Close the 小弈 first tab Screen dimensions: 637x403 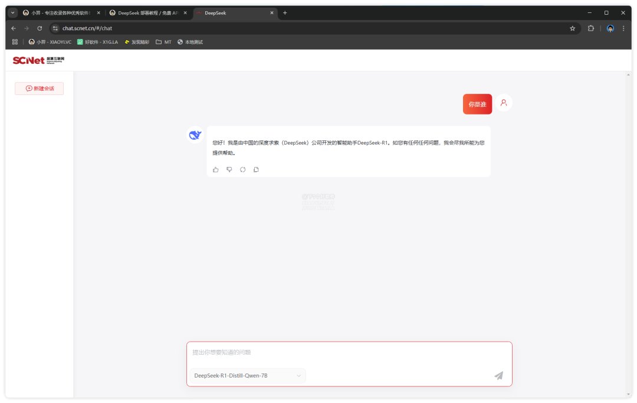(x=98, y=13)
